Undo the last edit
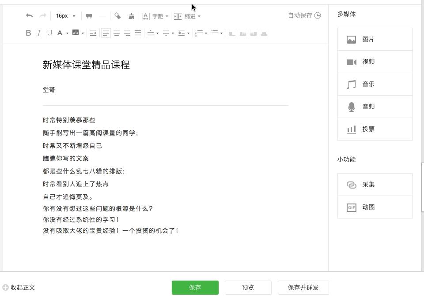 29,15
